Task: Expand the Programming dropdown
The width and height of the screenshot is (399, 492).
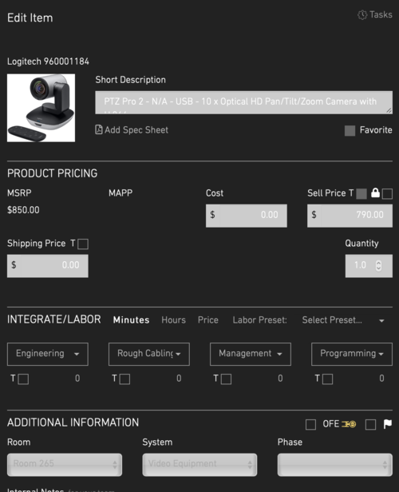Action: (352, 354)
